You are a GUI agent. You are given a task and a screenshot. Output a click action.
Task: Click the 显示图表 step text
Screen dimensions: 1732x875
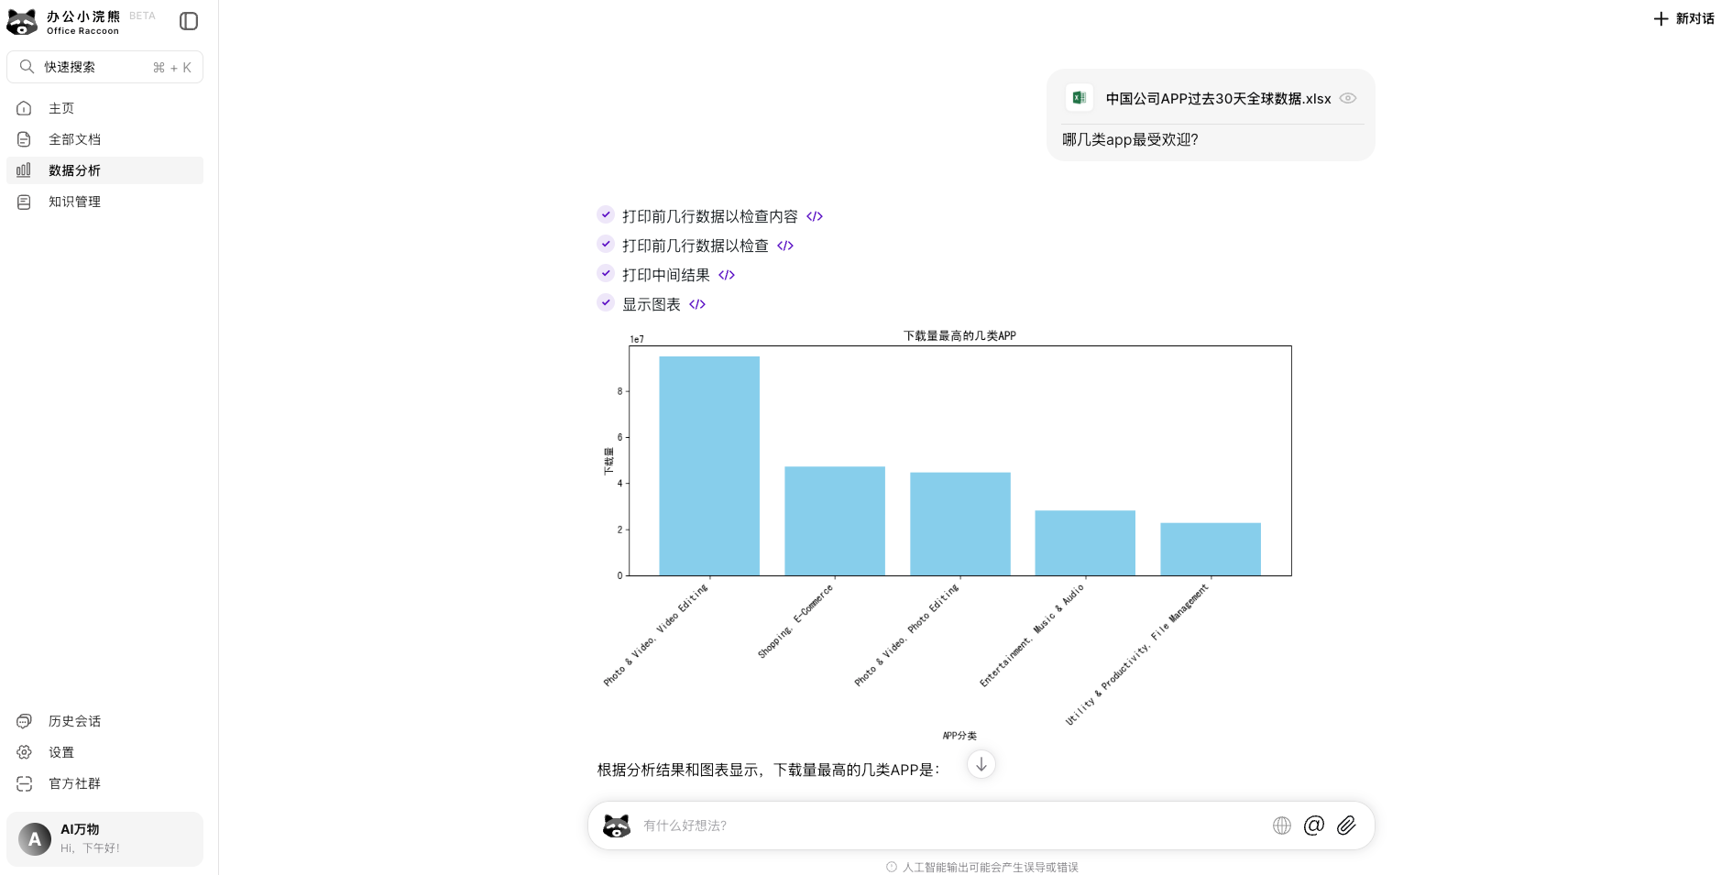[x=652, y=304]
